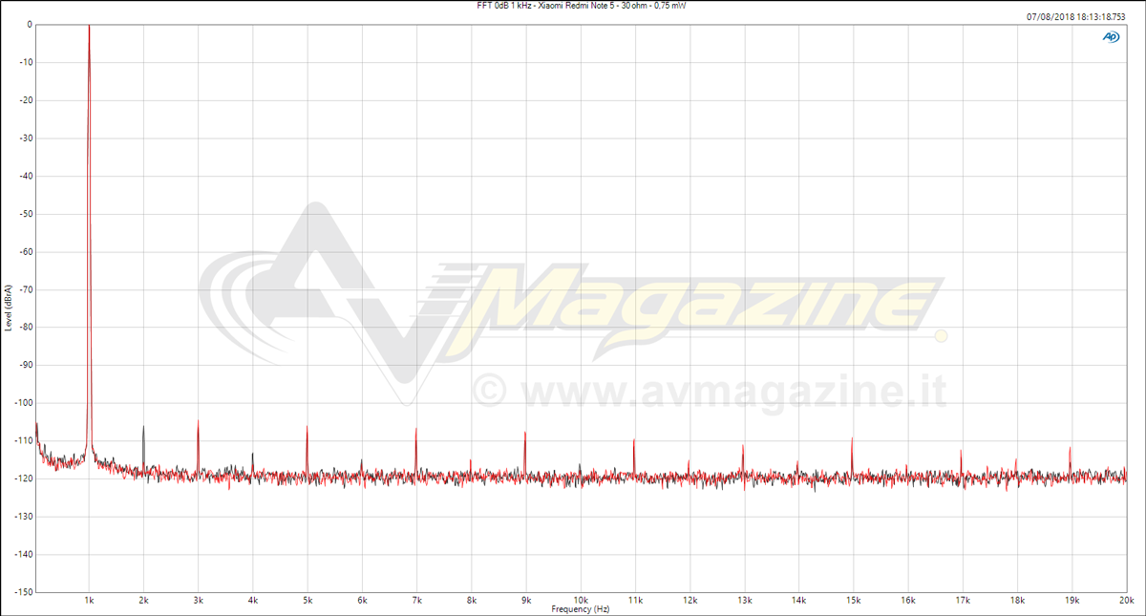Click the AP logo icon in the corner

[1112, 36]
